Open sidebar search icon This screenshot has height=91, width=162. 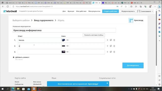pos(159,11)
